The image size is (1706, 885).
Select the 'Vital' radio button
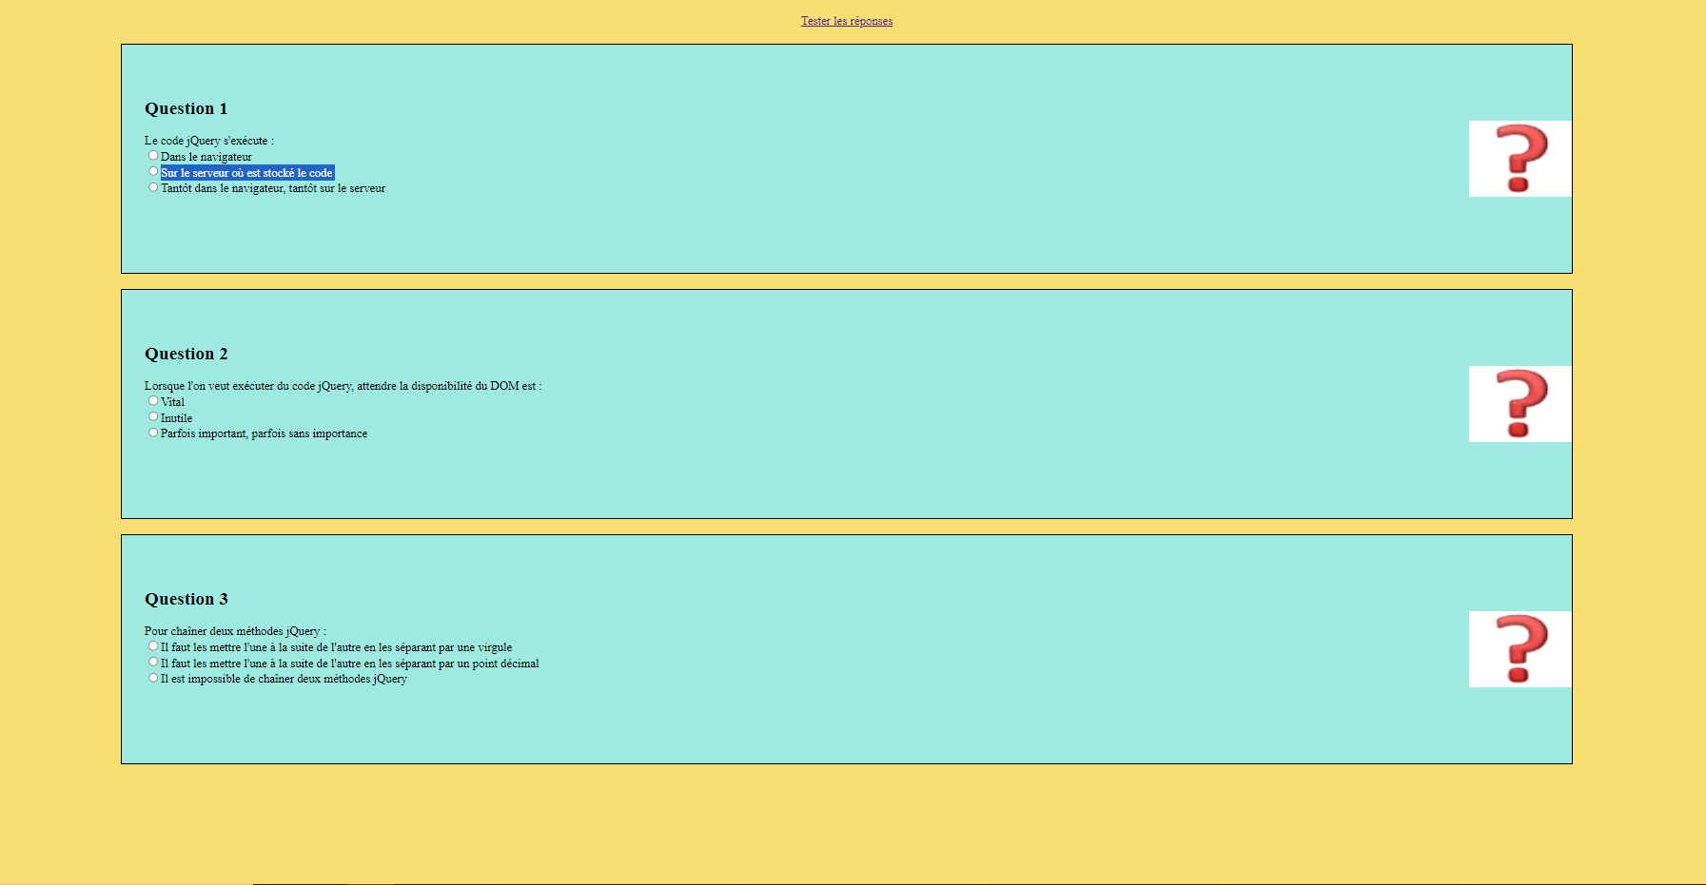tap(153, 400)
